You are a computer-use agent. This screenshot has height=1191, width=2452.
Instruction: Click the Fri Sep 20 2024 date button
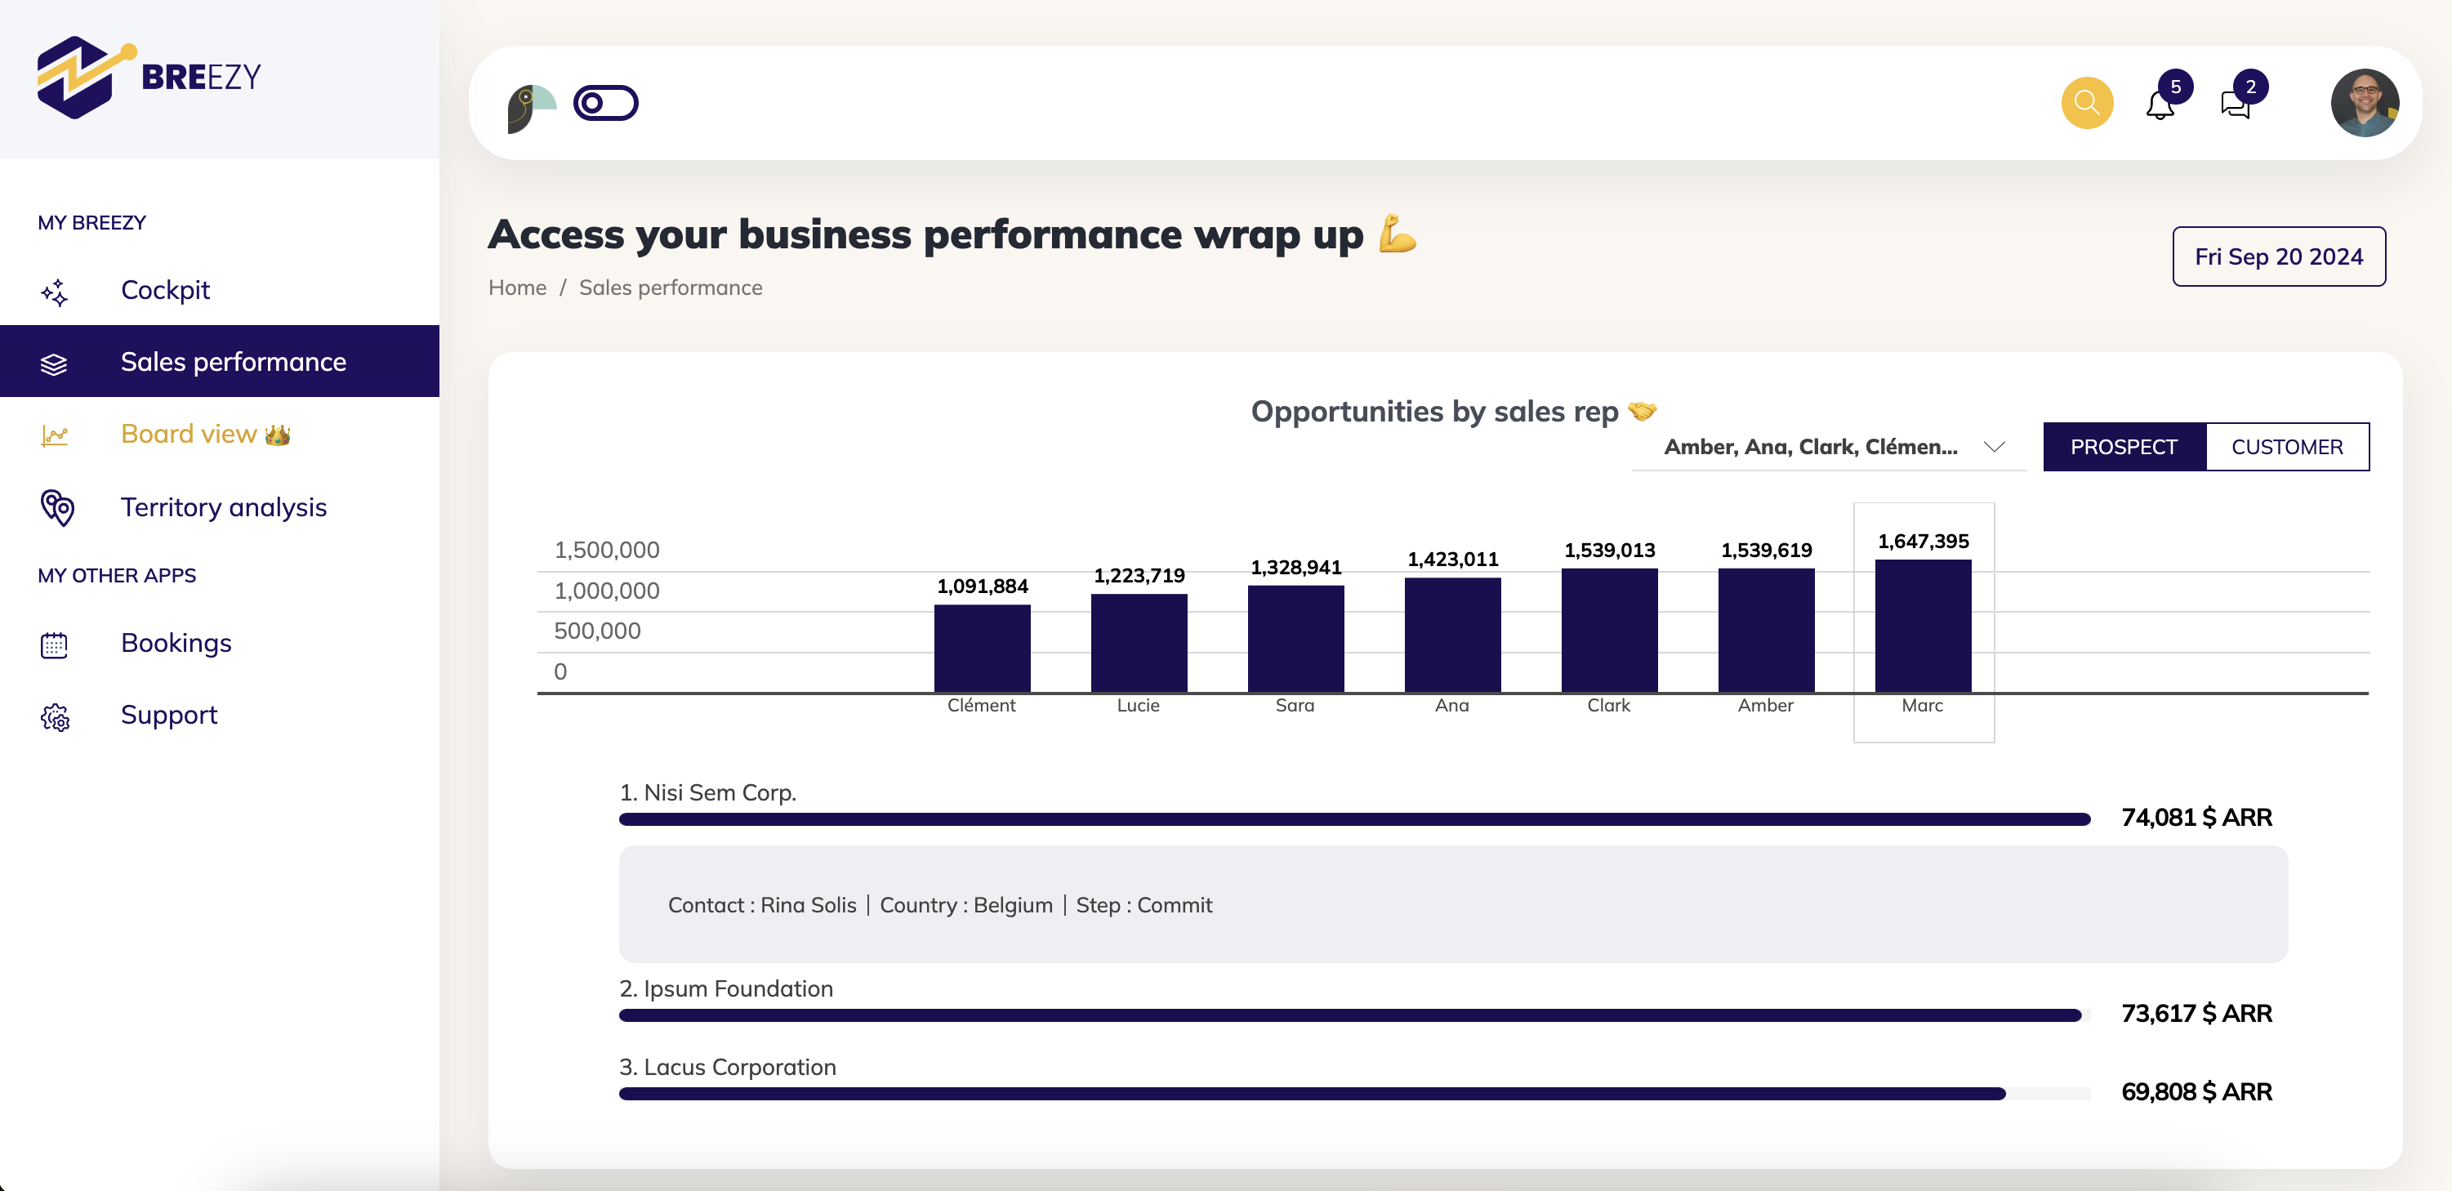point(2278,256)
